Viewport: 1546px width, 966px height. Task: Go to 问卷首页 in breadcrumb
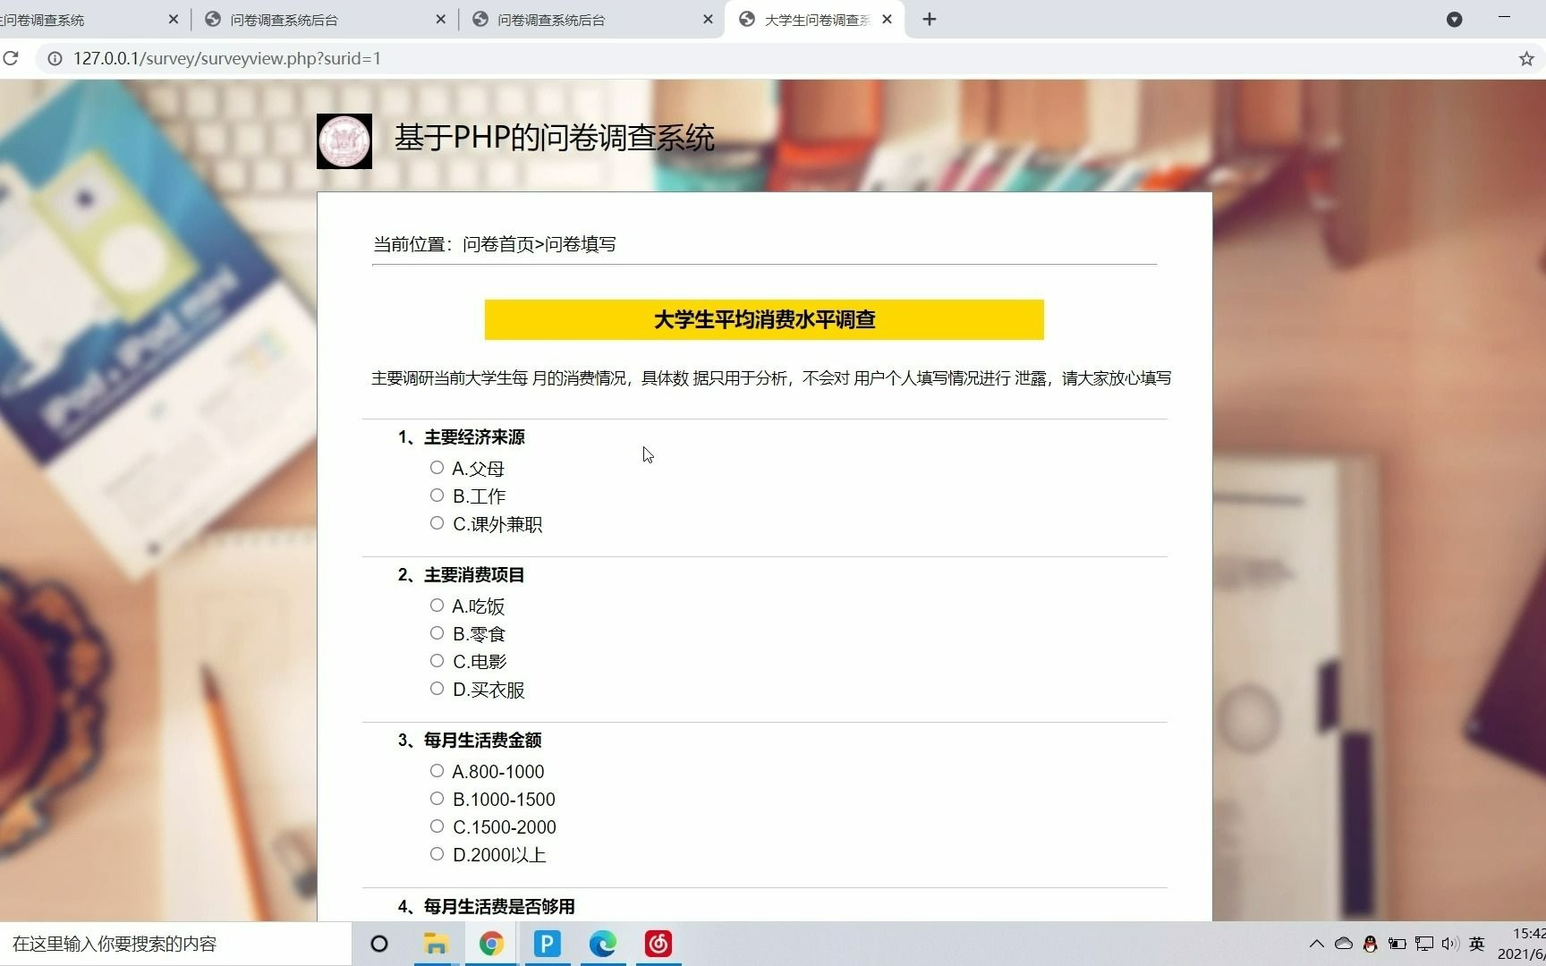pyautogui.click(x=497, y=244)
